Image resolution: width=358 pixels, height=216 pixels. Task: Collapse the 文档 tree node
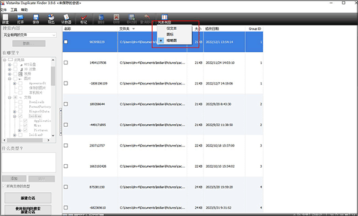10,98
